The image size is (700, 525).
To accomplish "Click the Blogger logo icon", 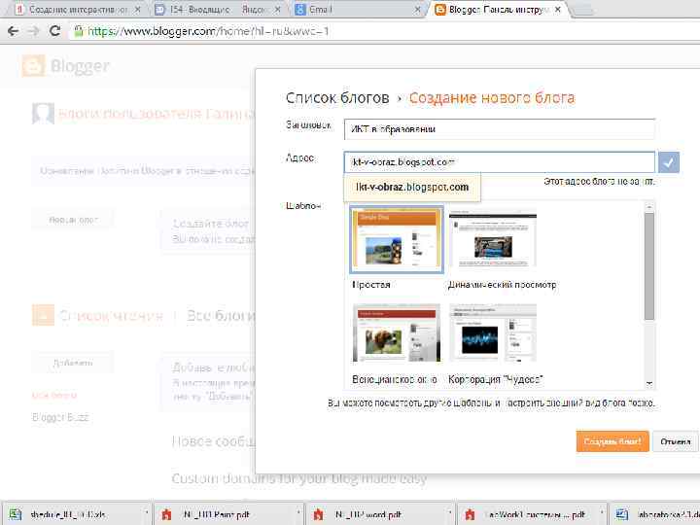I will (x=33, y=66).
